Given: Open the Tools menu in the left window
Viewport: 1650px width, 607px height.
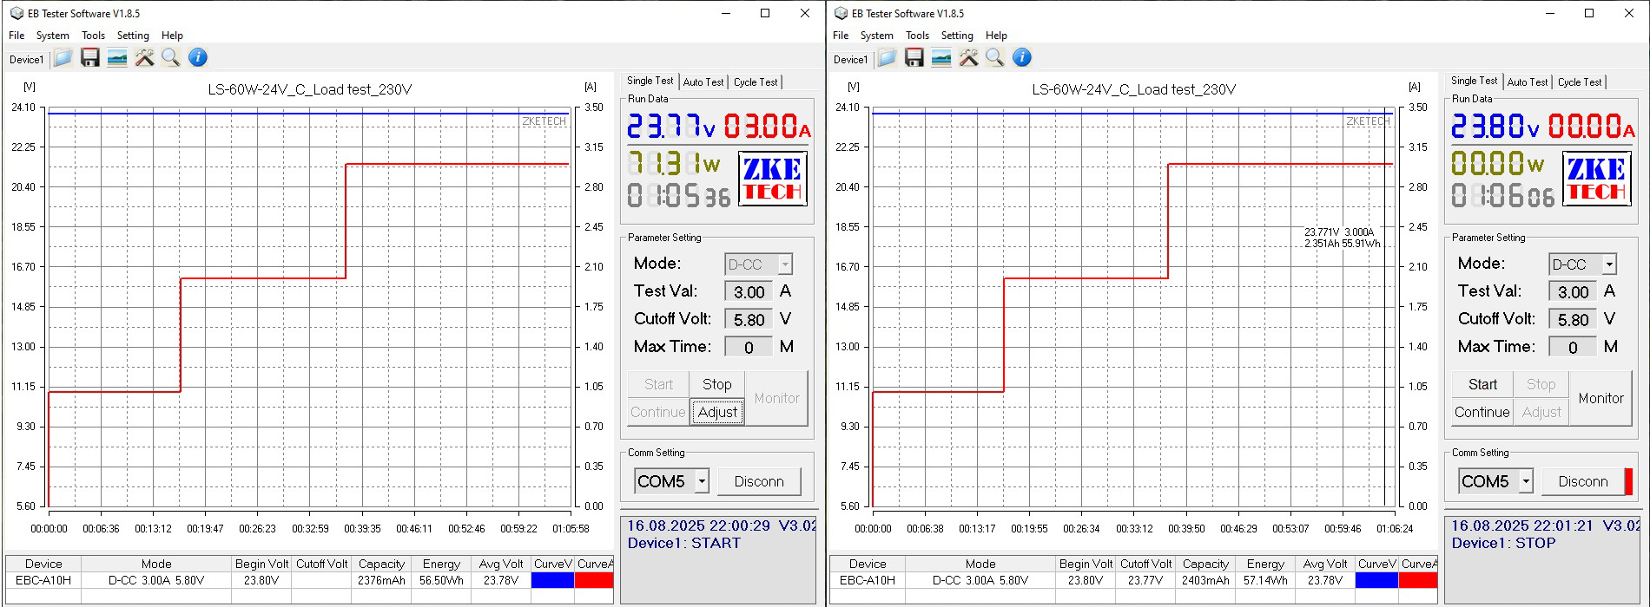Looking at the screenshot, I should (93, 36).
